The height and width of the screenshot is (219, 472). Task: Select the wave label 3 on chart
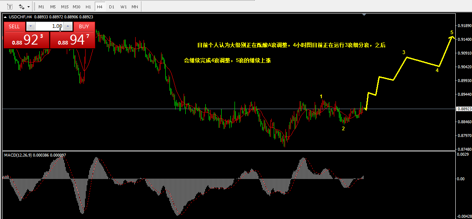point(404,52)
